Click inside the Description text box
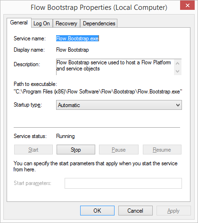This screenshot has height=223, width=198. pos(115,67)
